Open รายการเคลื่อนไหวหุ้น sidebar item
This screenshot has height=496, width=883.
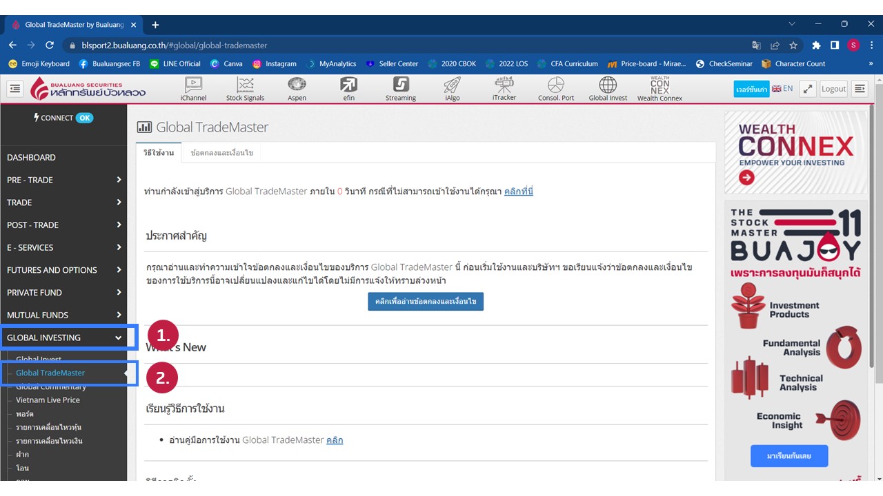pyautogui.click(x=48, y=427)
